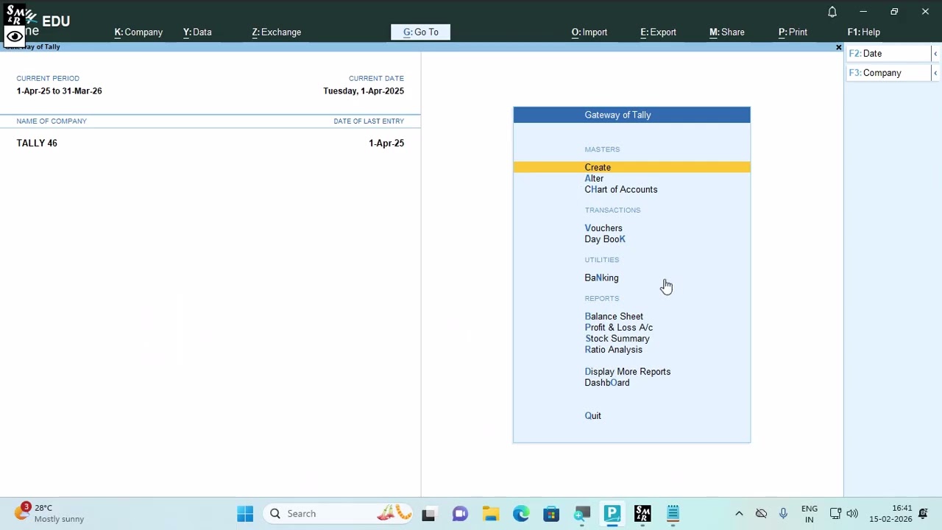942x530 pixels.
Task: Open volume control tray icon
Action: click(x=852, y=514)
